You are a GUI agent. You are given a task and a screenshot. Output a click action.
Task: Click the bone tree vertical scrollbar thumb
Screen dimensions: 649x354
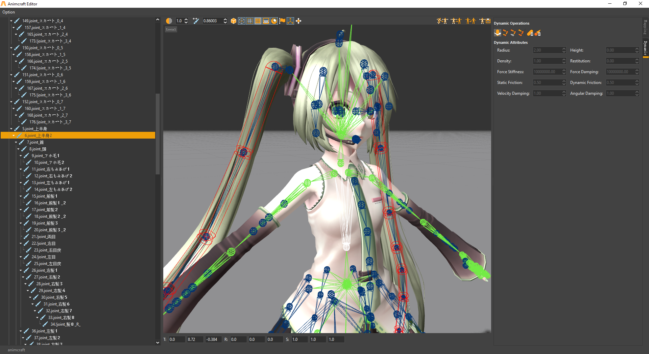click(158, 134)
